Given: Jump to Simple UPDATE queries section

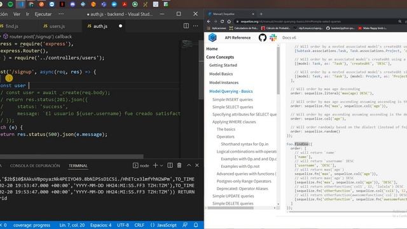Looking at the screenshot, I should click(x=233, y=196).
